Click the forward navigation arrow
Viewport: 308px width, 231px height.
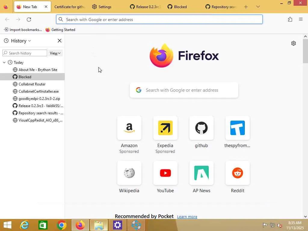(x=18, y=20)
